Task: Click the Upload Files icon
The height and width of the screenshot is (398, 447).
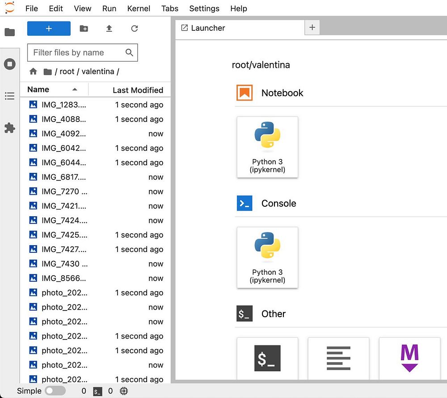Action: click(x=109, y=29)
